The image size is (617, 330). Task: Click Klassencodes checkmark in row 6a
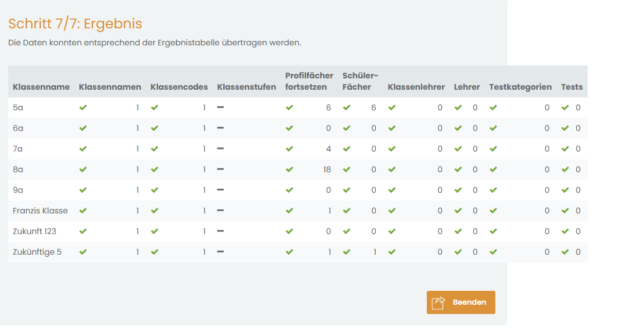pyautogui.click(x=154, y=128)
